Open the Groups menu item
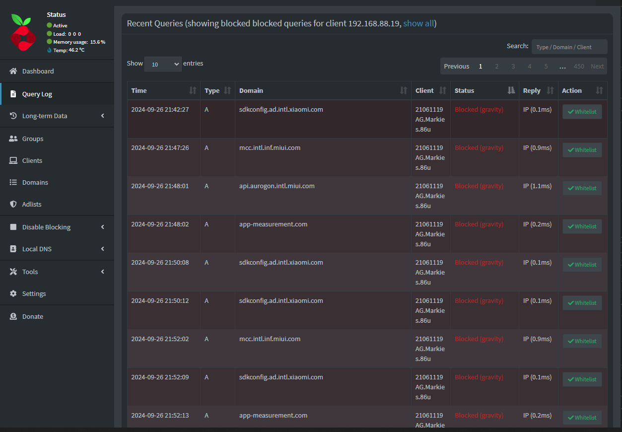Viewport: 622px width, 432px height. coord(57,139)
